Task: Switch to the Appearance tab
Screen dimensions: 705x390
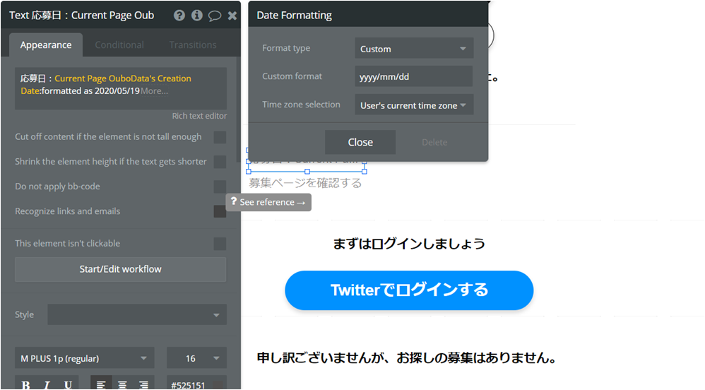Action: click(46, 45)
